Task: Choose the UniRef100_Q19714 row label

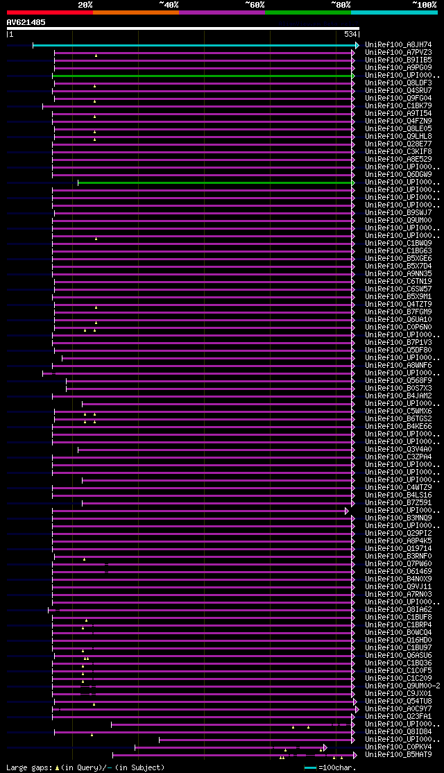Action: pos(399,549)
